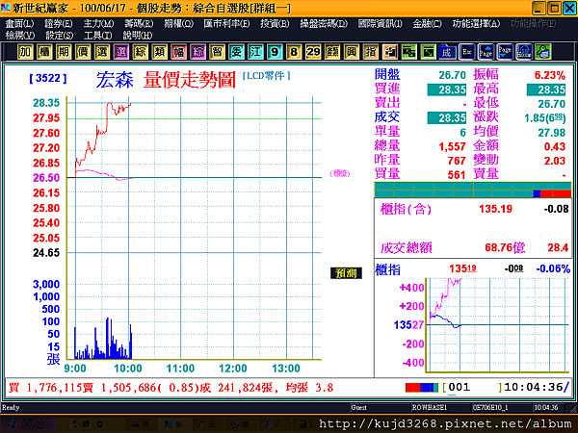This screenshot has width=578, height=433.
Task: Click the highlighted 最高 price 28.35
Action: click(x=546, y=89)
